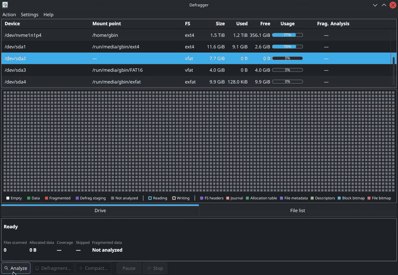The width and height of the screenshot is (398, 275).
Task: Click the Coverage label
Action: 65,243
